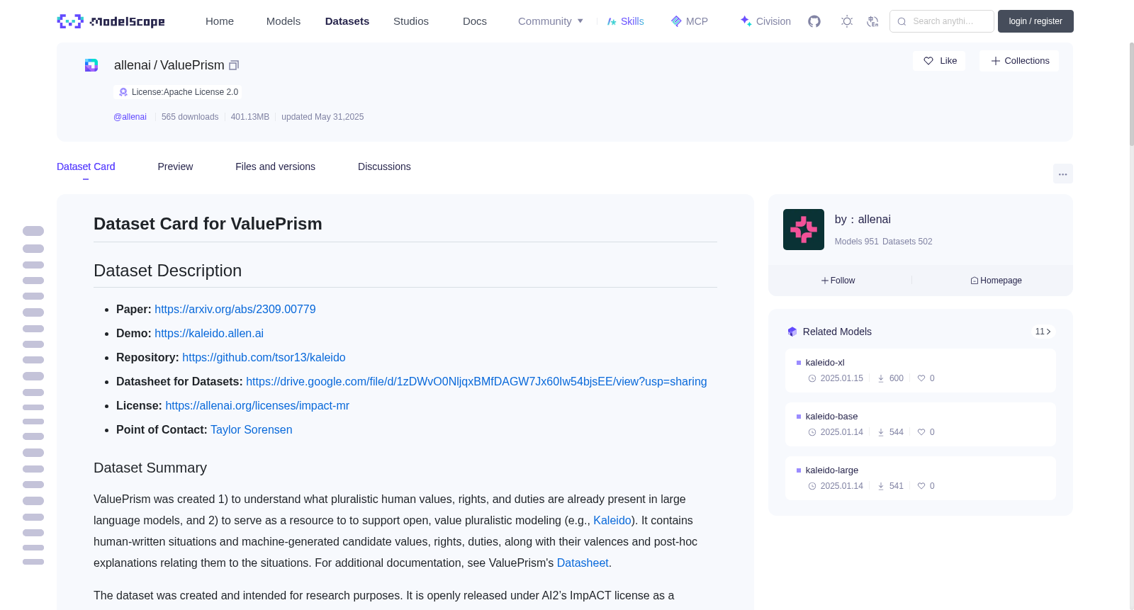Click the allenai organization logo thumbnail

[x=804, y=230]
